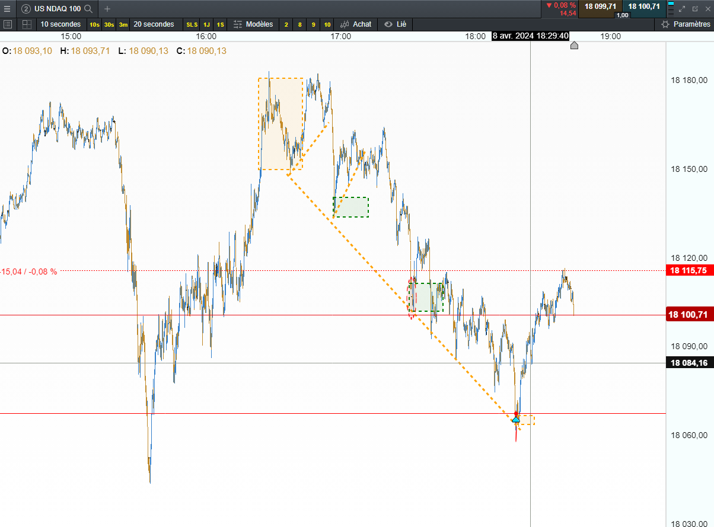Image resolution: width=714 pixels, height=527 pixels.
Task: Switch to the 30s timeframe
Action: 109,24
